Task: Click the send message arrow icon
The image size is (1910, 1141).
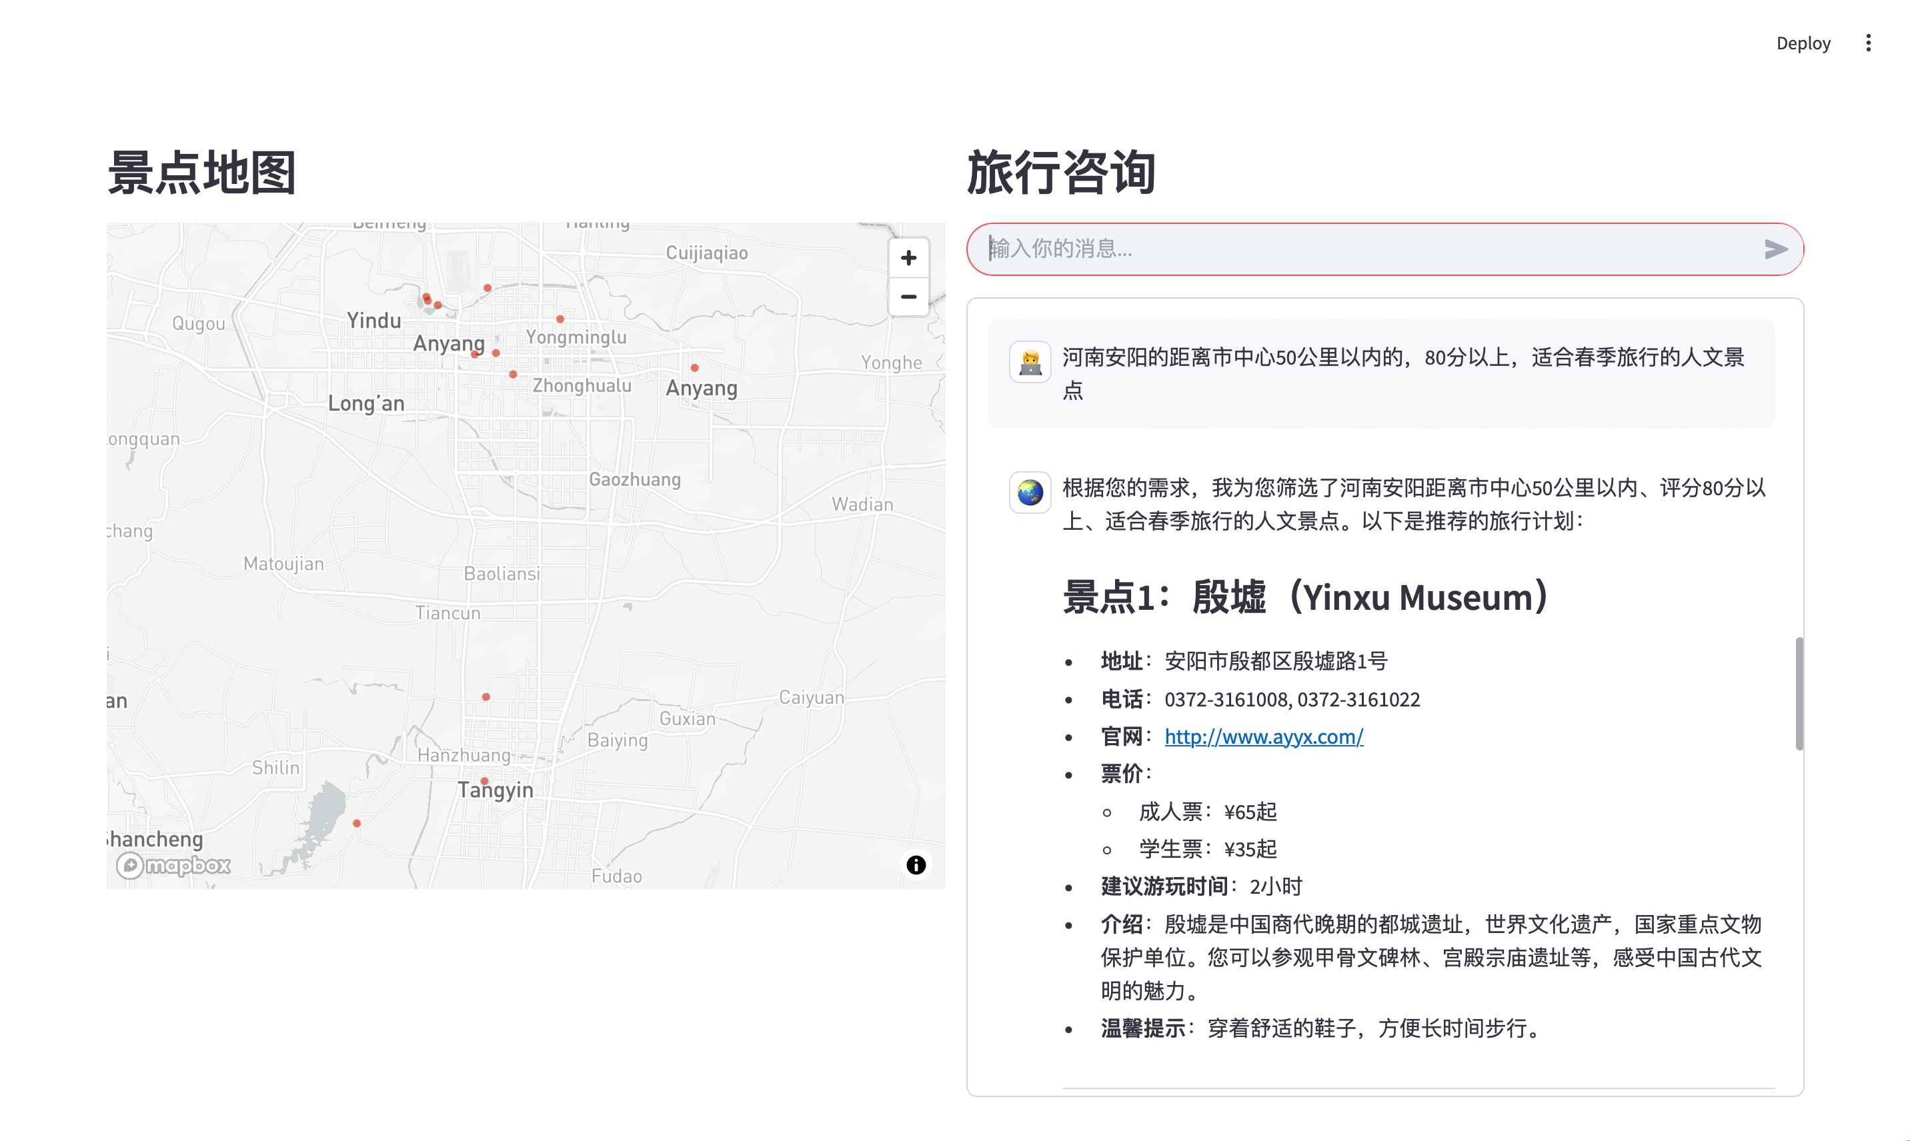Action: [x=1777, y=249]
